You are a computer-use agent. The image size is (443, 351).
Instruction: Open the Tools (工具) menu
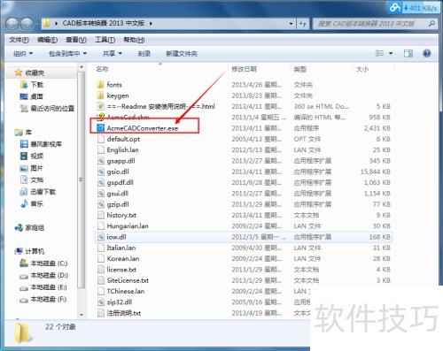click(x=105, y=40)
